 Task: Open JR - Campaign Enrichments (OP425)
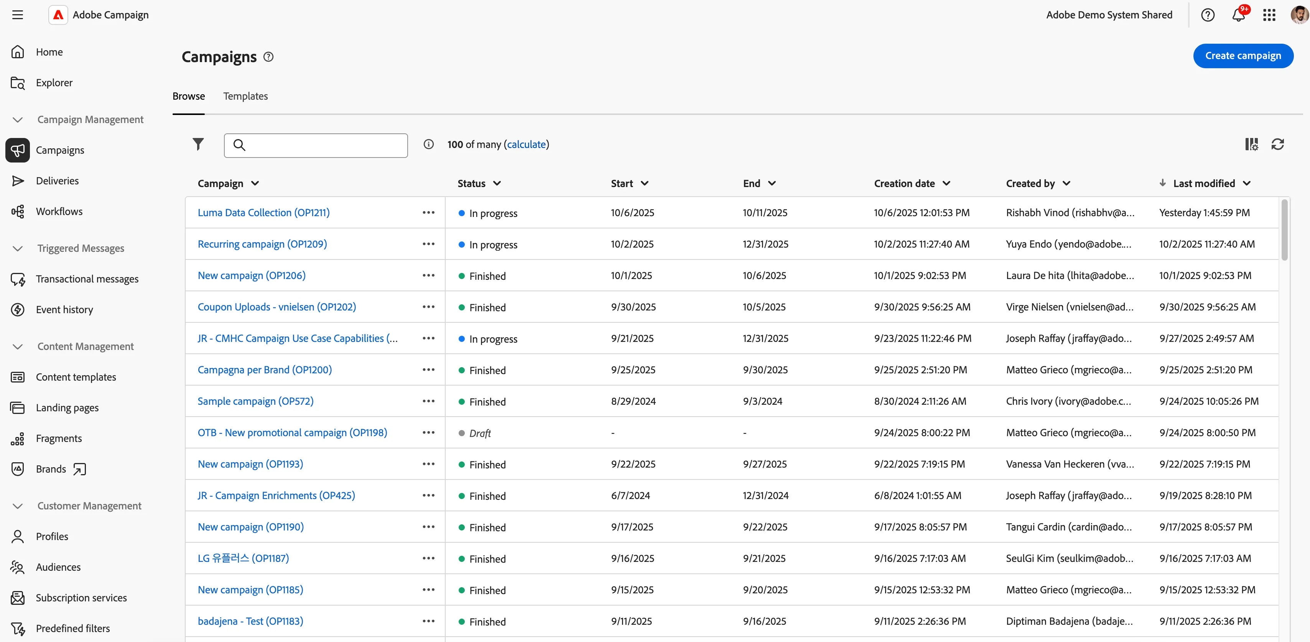click(x=276, y=496)
